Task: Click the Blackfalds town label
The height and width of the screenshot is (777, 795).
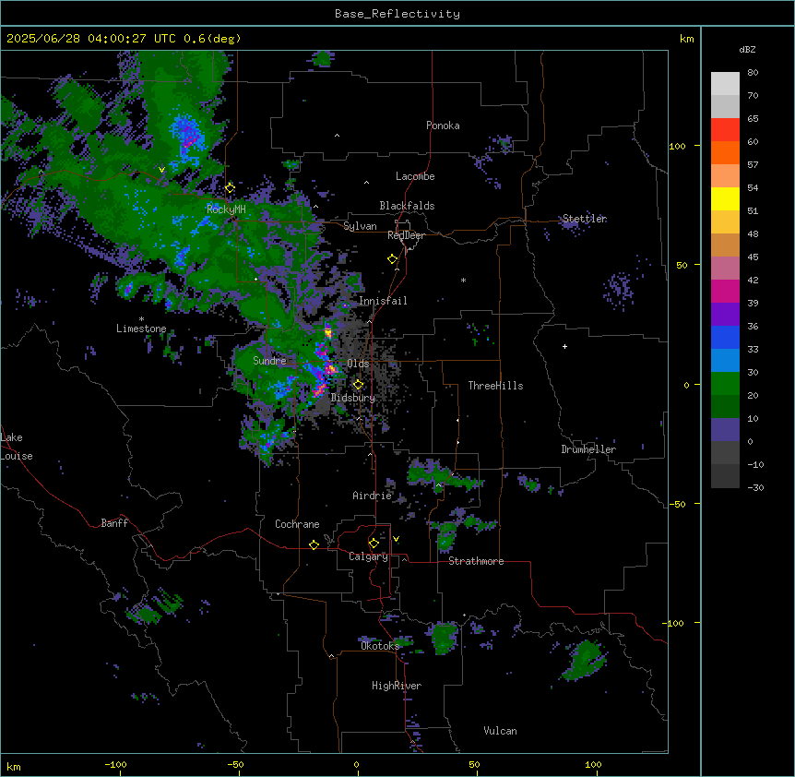Action: 407,206
